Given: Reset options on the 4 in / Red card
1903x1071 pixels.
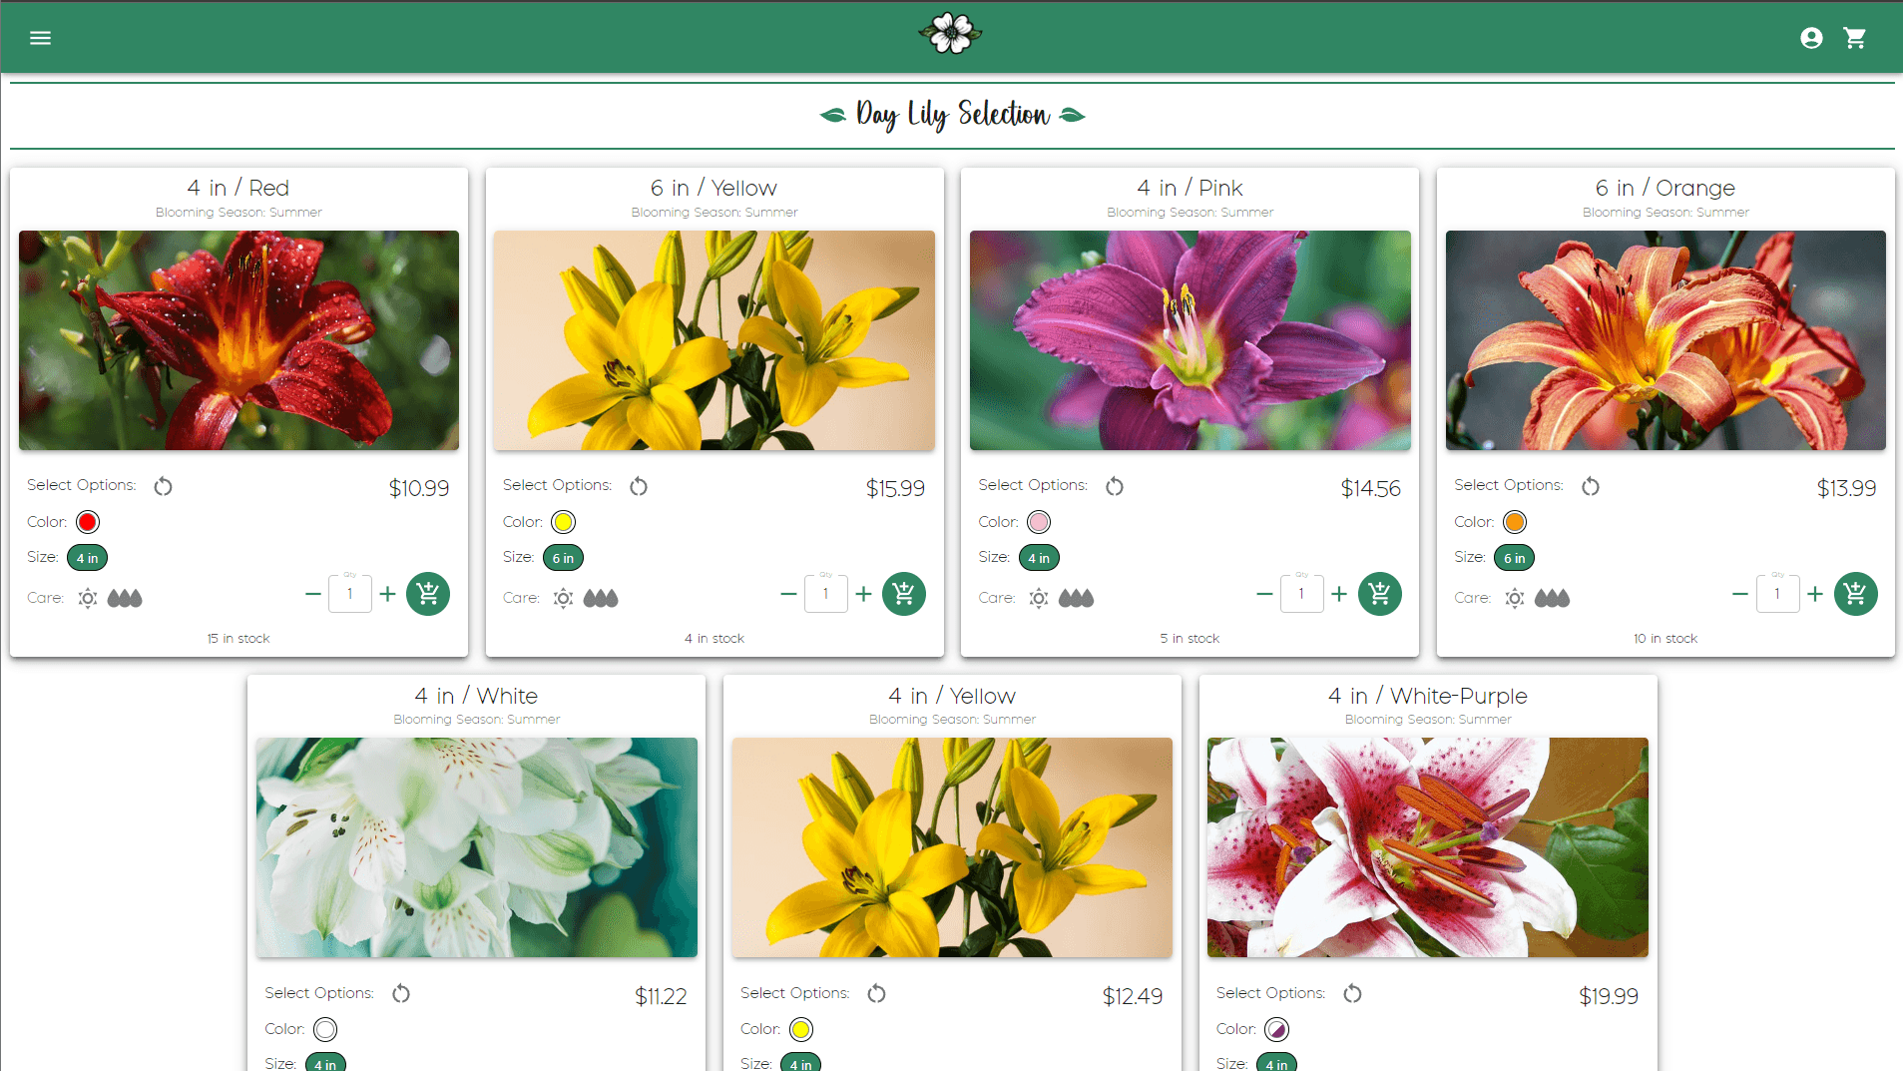Looking at the screenshot, I should 164,486.
